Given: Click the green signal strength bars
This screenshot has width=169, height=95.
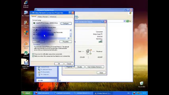Looking at the screenshot, I should (x=100, y=41).
